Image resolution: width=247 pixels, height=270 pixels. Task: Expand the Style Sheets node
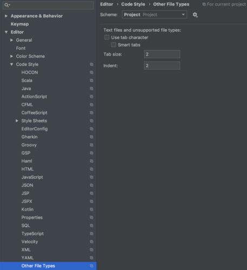pyautogui.click(x=17, y=121)
